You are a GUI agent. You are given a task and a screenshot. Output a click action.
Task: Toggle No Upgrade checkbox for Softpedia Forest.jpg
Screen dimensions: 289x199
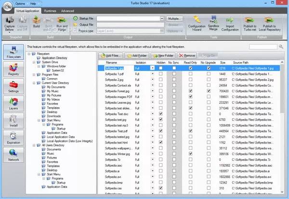pyautogui.click(x=209, y=91)
